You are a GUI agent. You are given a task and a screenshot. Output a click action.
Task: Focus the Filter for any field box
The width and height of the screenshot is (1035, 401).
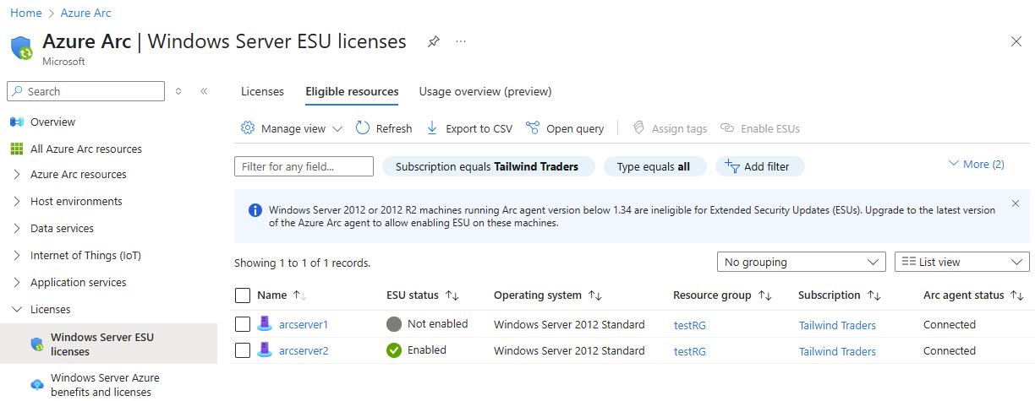click(304, 167)
